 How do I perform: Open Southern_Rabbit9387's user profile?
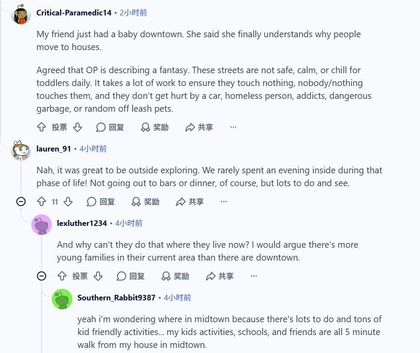click(116, 298)
